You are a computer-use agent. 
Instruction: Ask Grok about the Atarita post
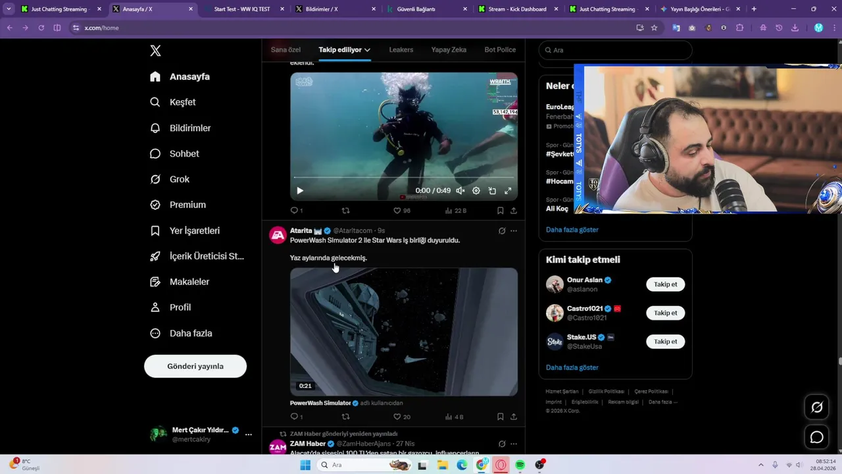pos(502,231)
